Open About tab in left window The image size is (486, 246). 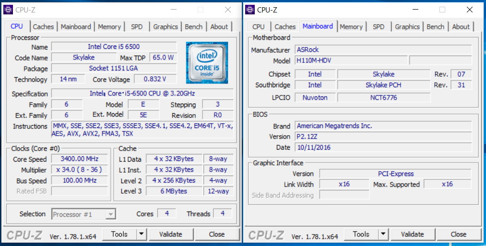click(219, 27)
